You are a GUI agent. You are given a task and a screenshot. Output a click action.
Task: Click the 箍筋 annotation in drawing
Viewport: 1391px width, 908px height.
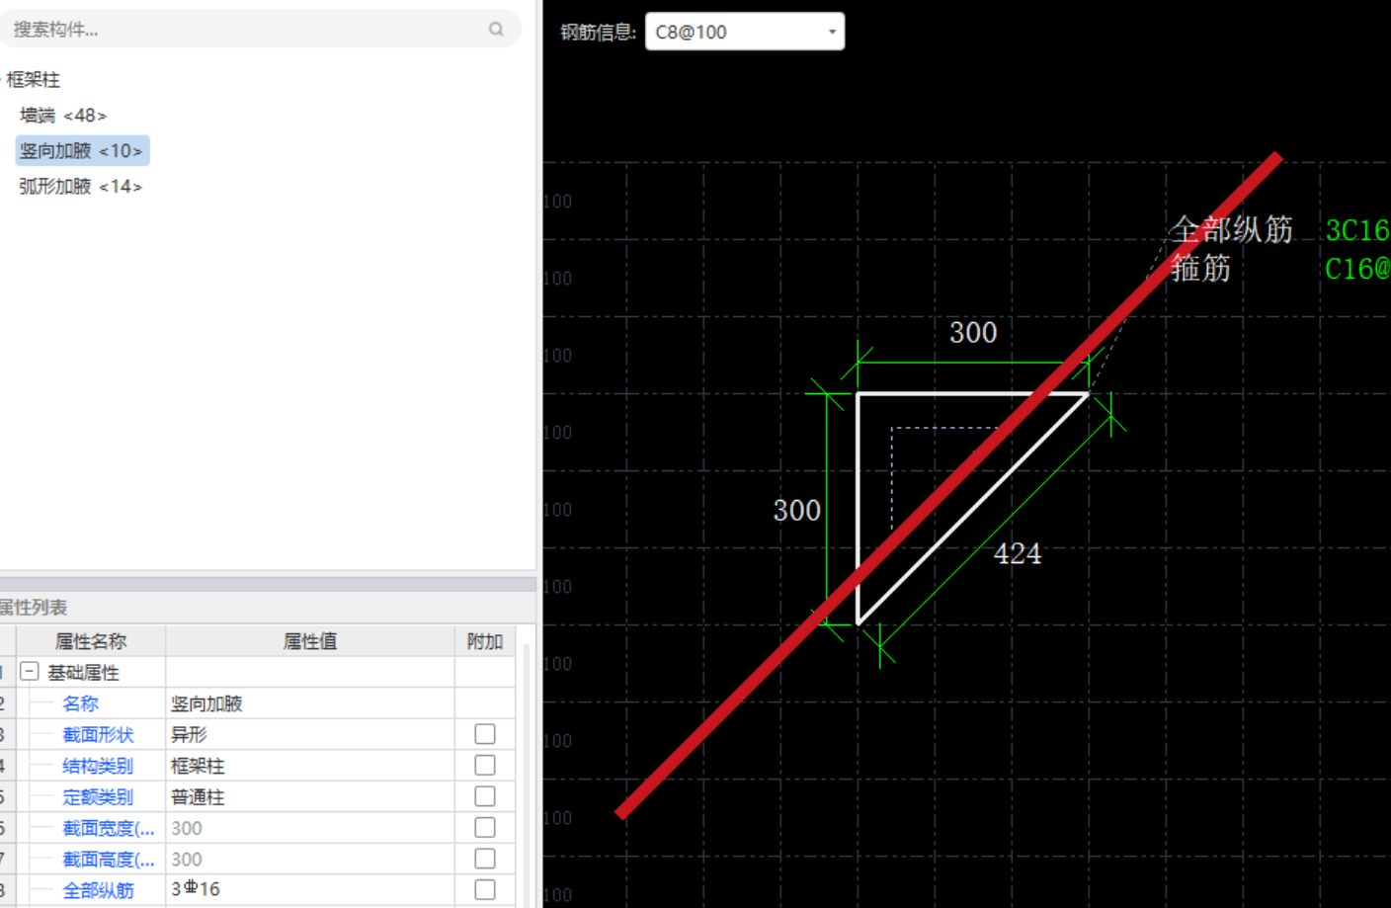click(x=1200, y=268)
